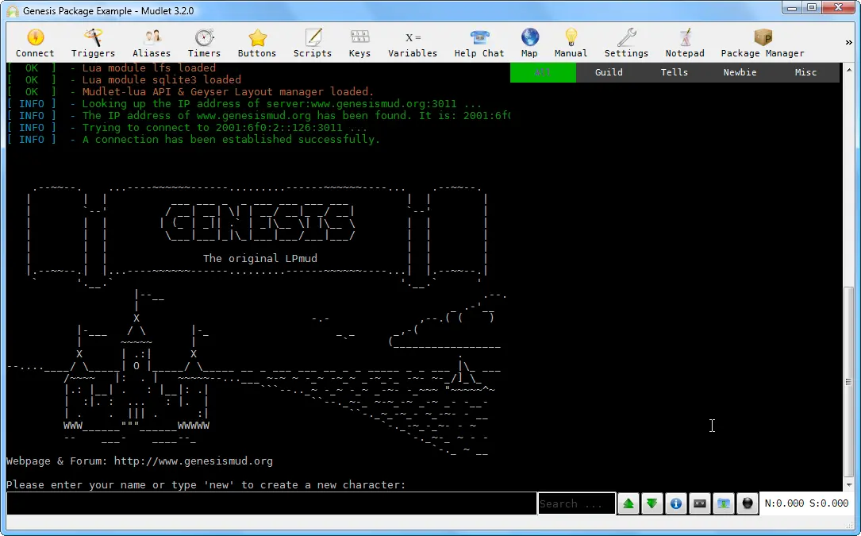Select the Misc chat tab
This screenshot has height=536, width=861.
coord(806,72)
